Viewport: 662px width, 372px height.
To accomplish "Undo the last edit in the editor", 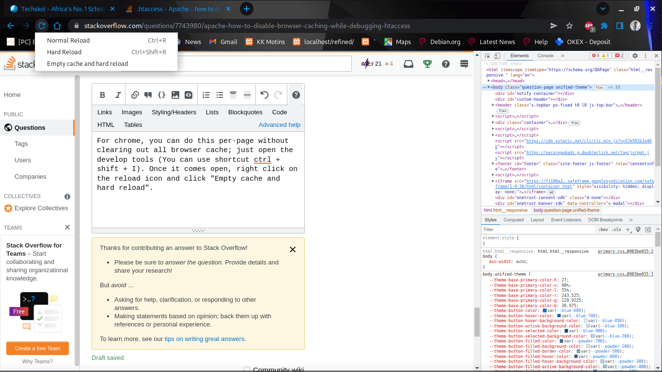I will click(x=264, y=95).
